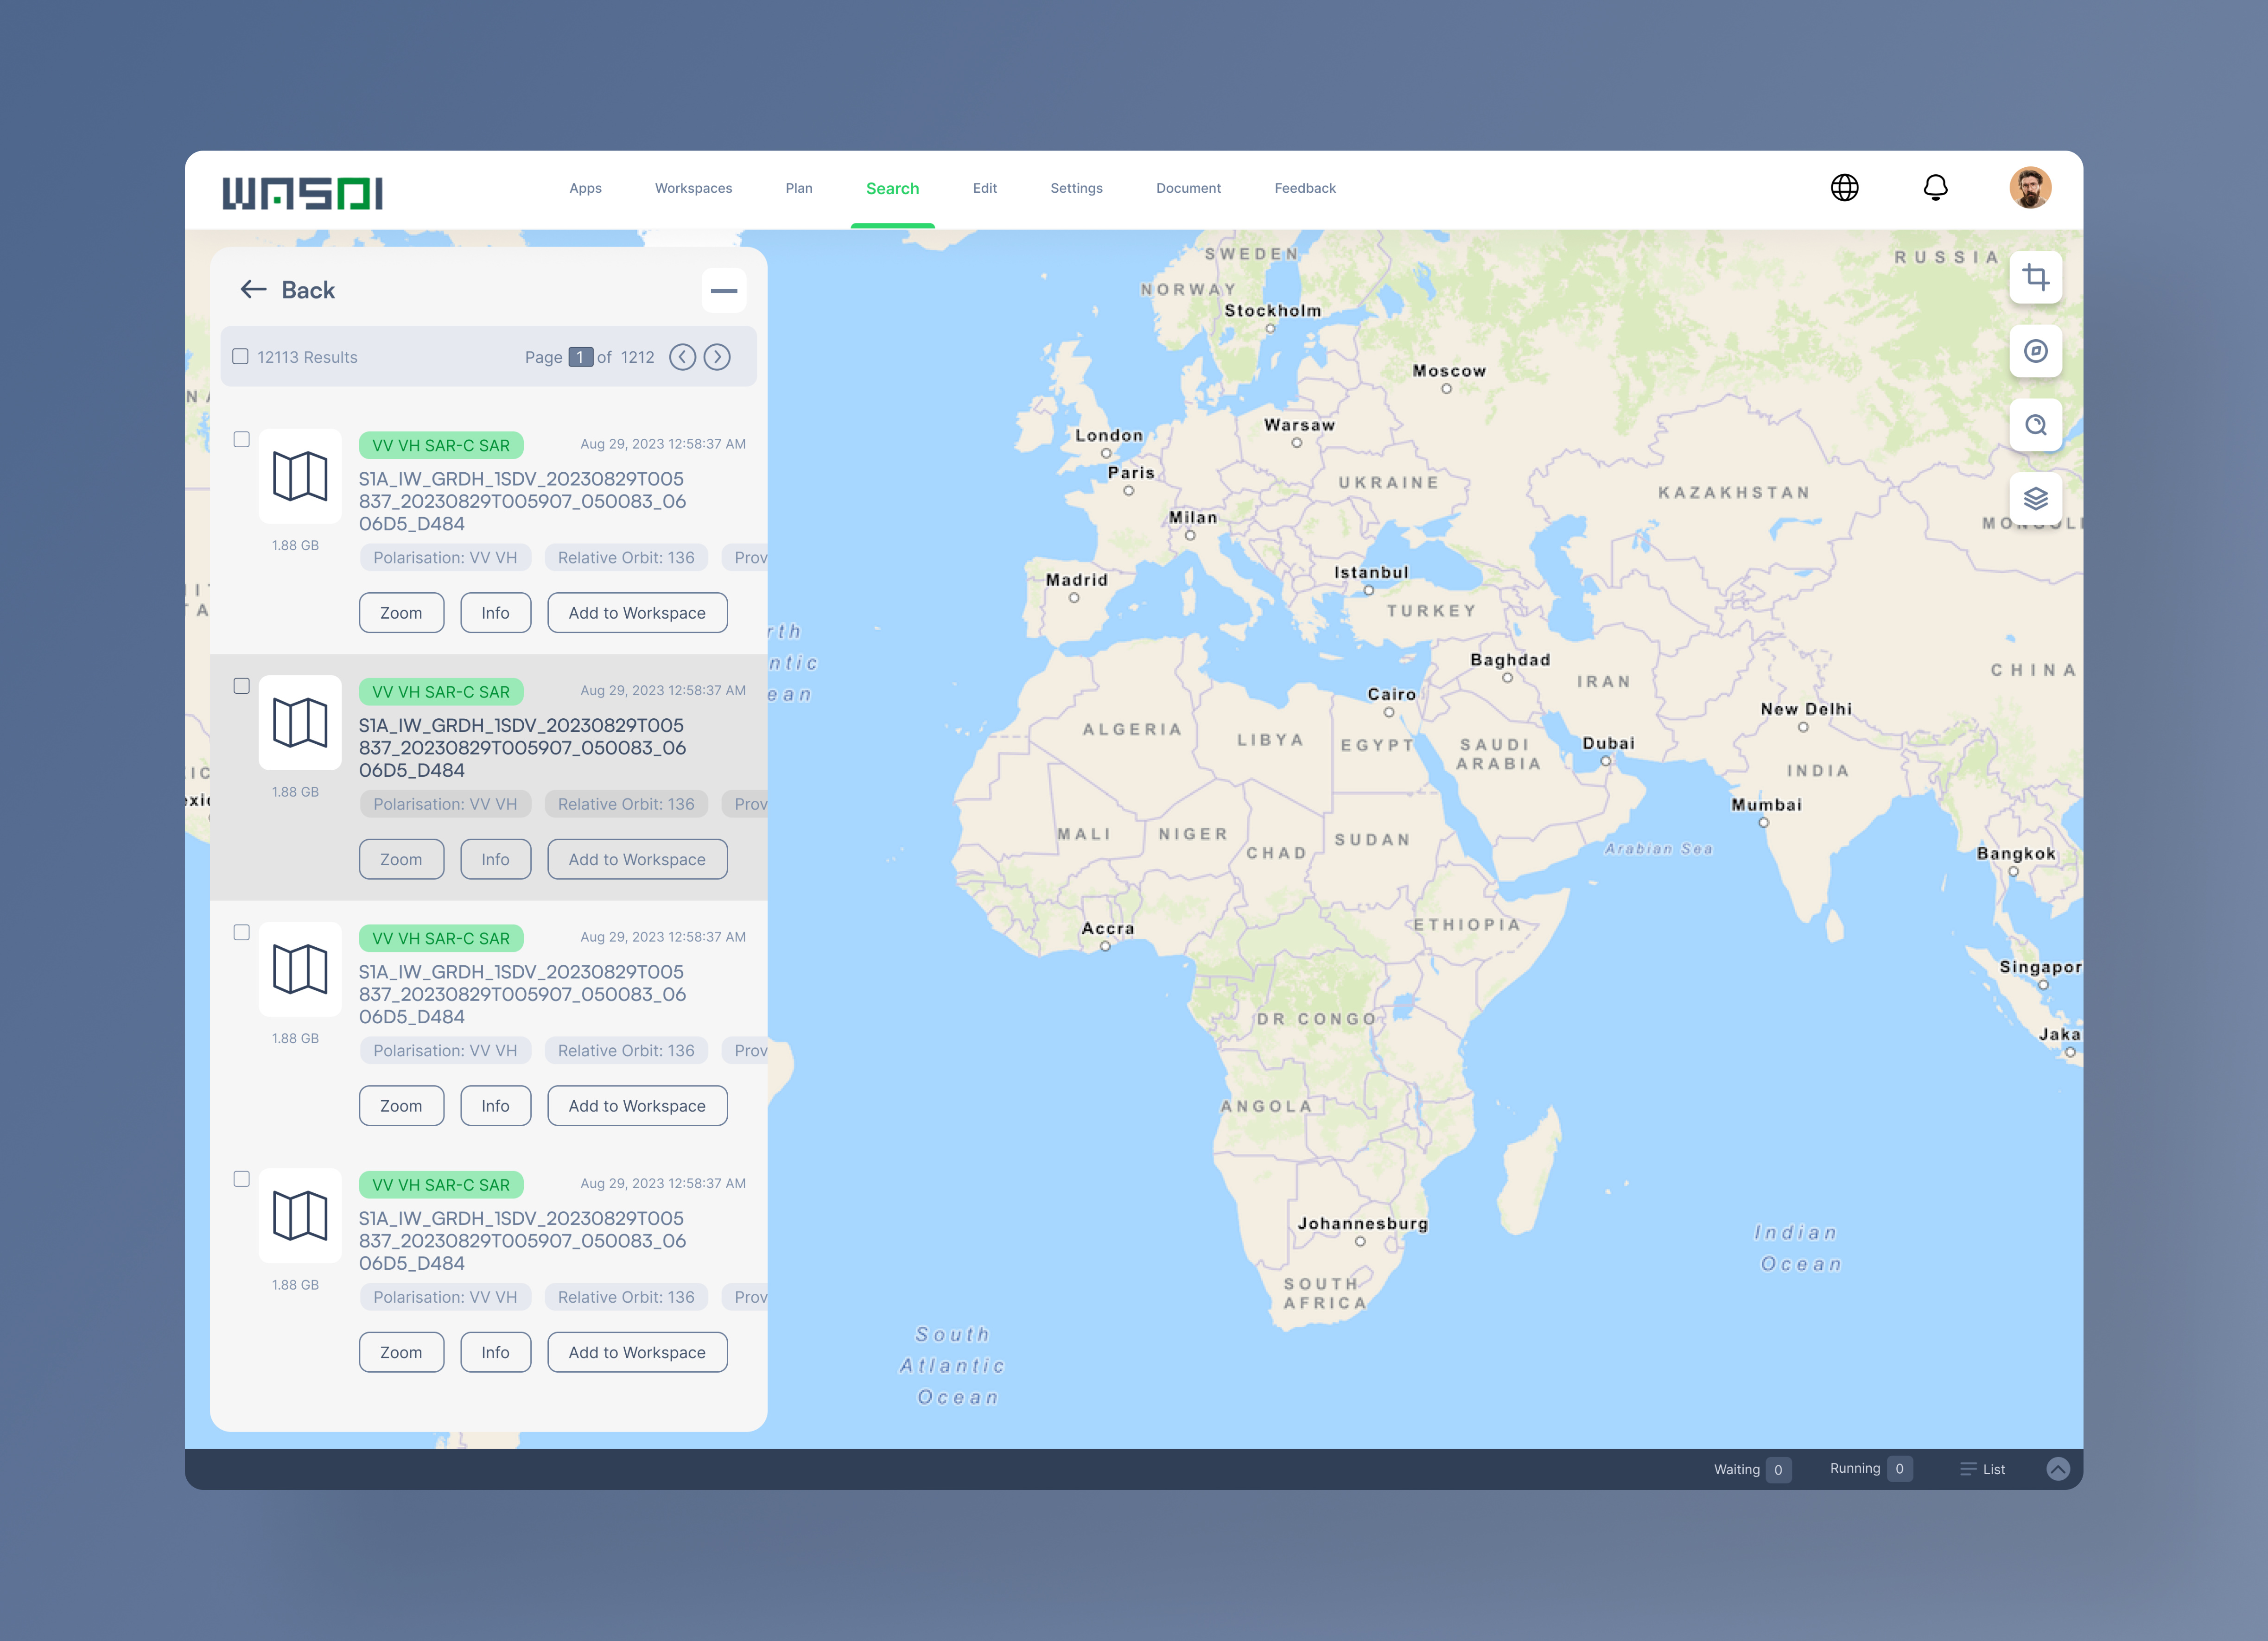This screenshot has height=1641, width=2268.
Task: Collapse the results panel with minus button
Action: pyautogui.click(x=723, y=291)
